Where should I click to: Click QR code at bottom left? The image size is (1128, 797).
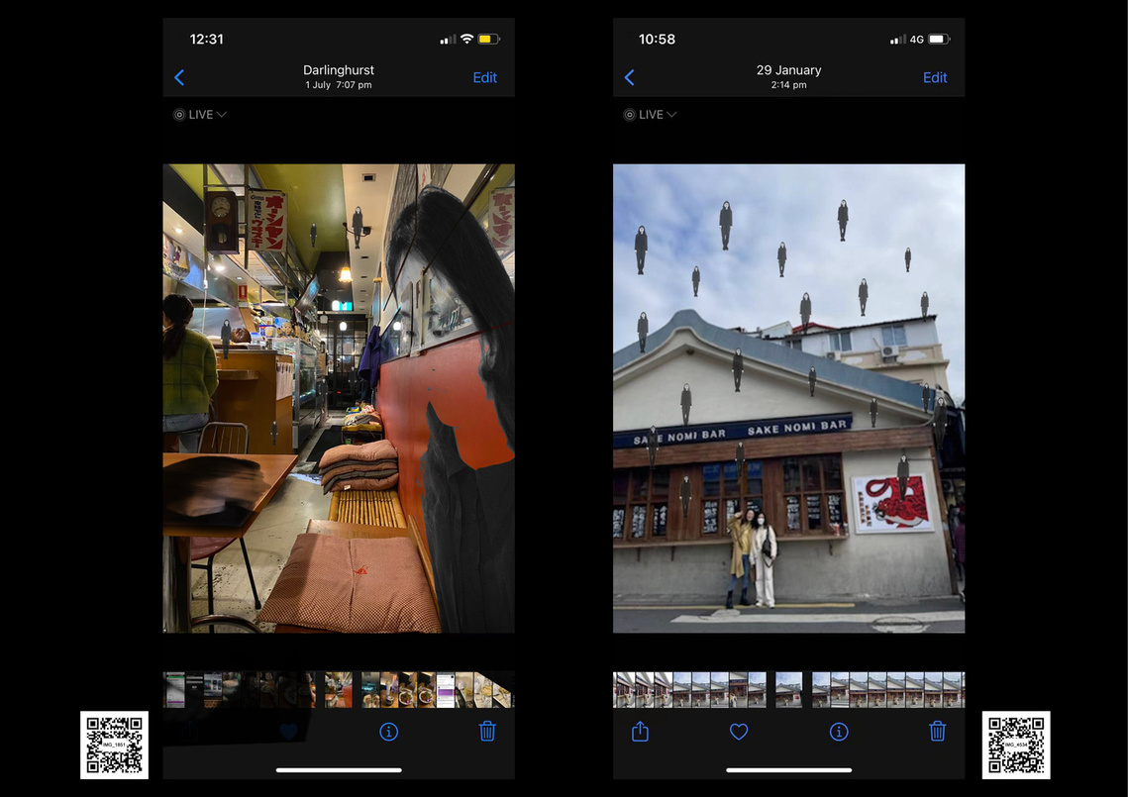tap(114, 746)
